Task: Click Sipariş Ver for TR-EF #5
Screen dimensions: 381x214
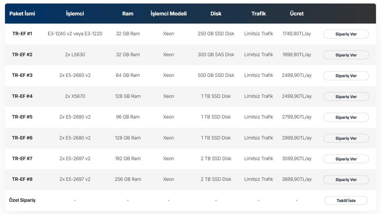Action: pyautogui.click(x=346, y=117)
